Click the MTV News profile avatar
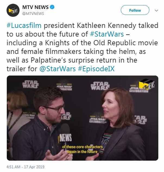This screenshot has height=172, width=164. (x=13, y=10)
